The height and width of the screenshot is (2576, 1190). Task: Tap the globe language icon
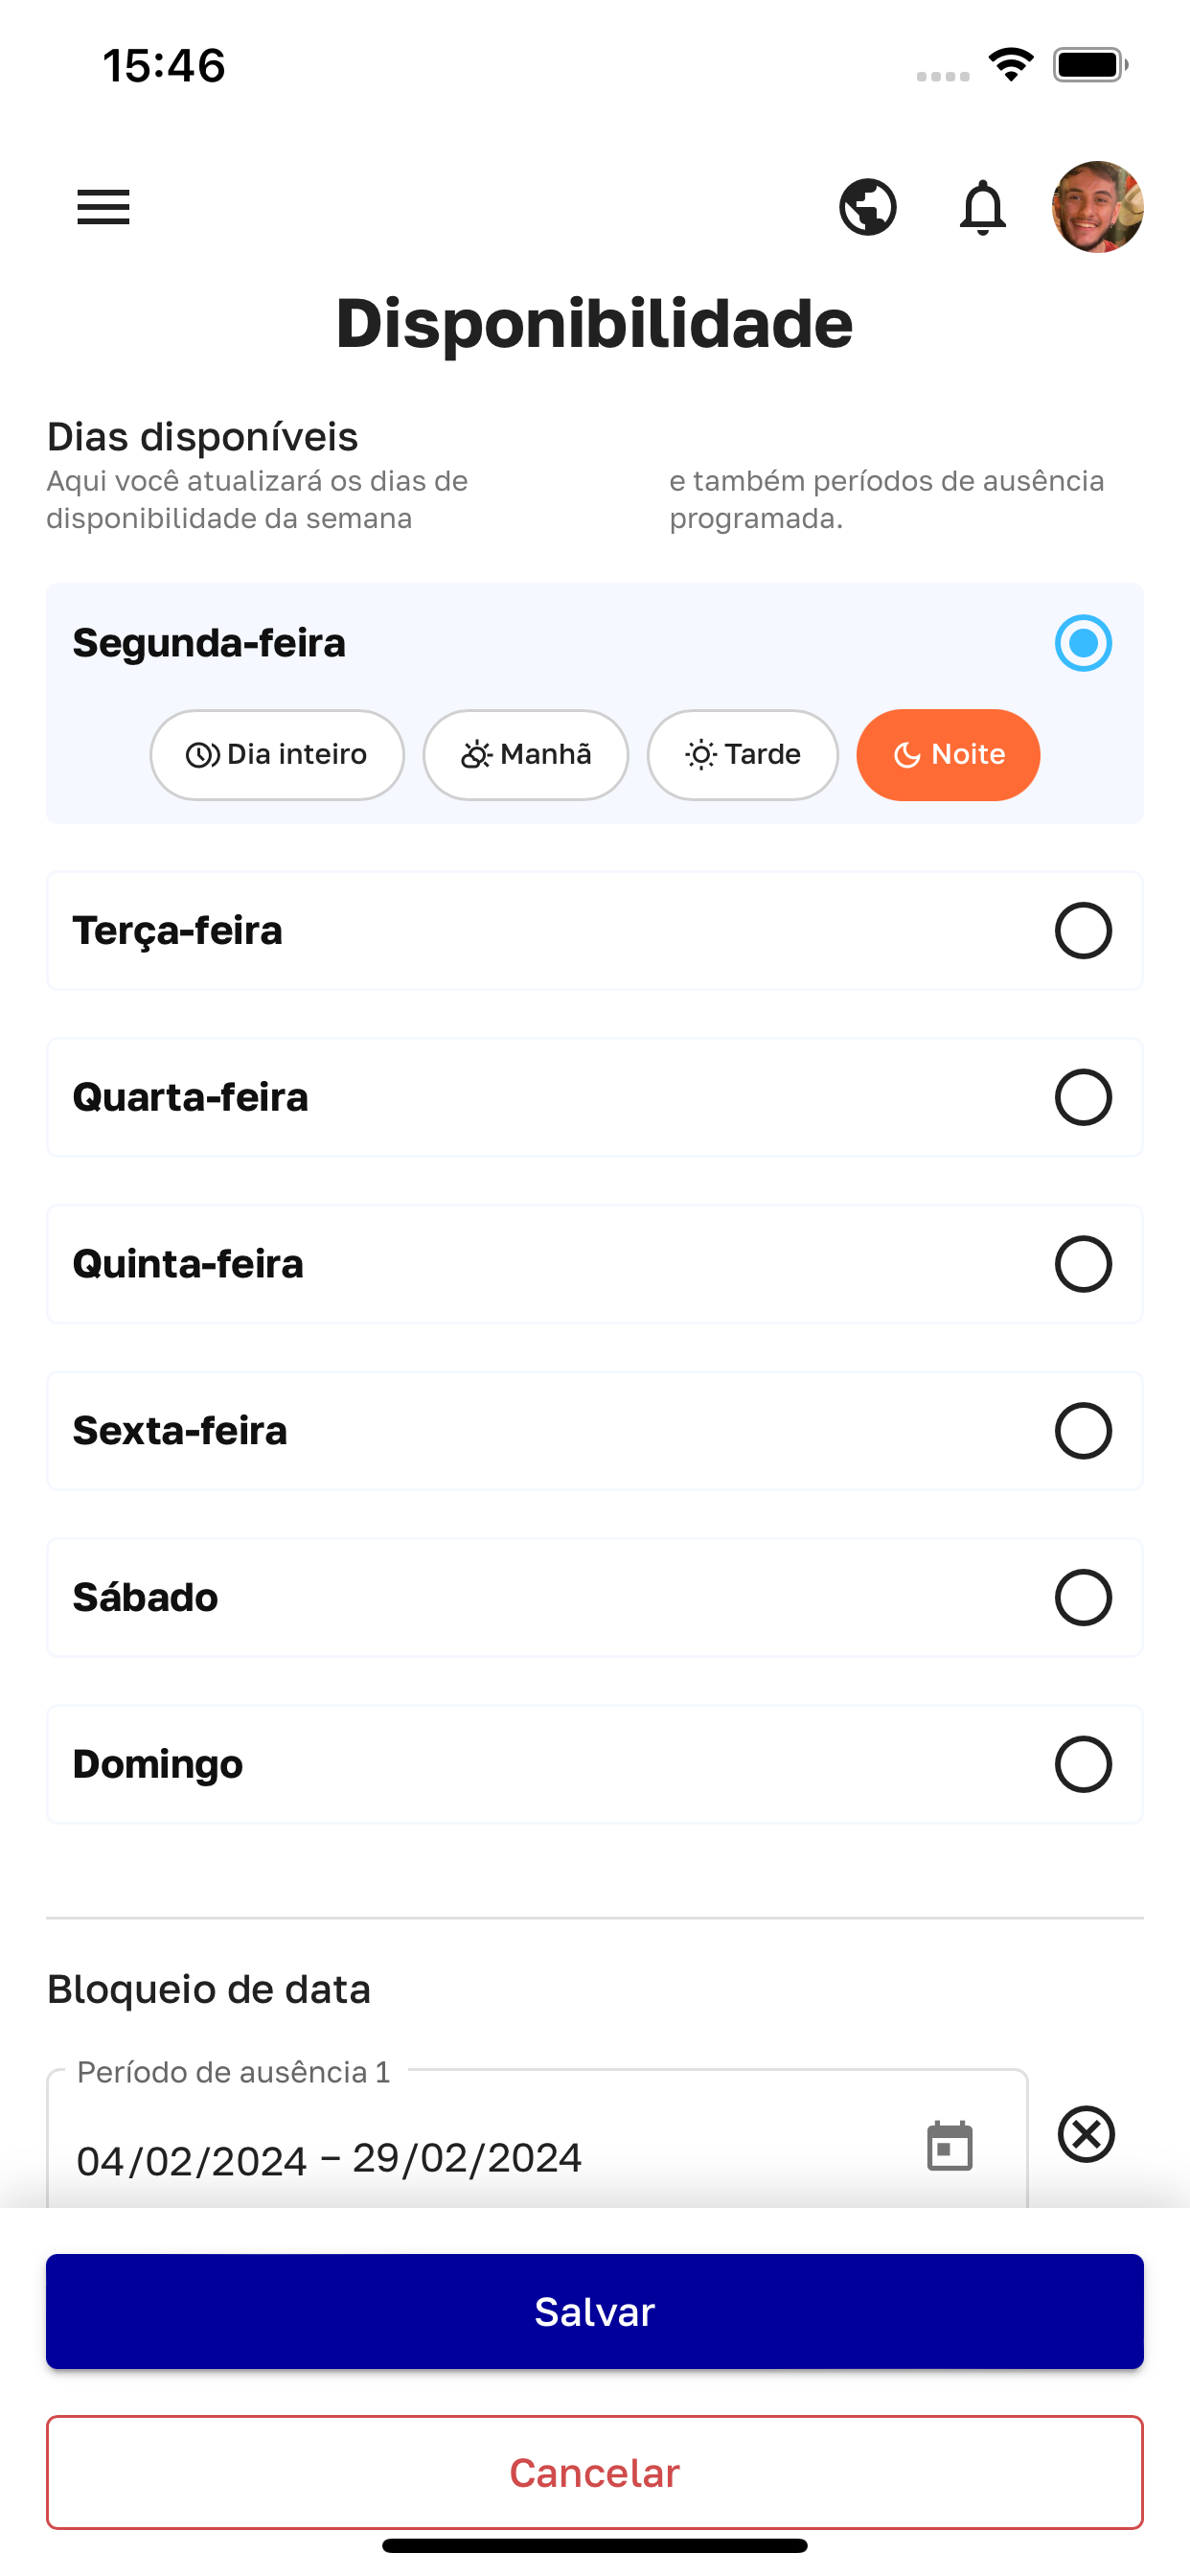867,207
